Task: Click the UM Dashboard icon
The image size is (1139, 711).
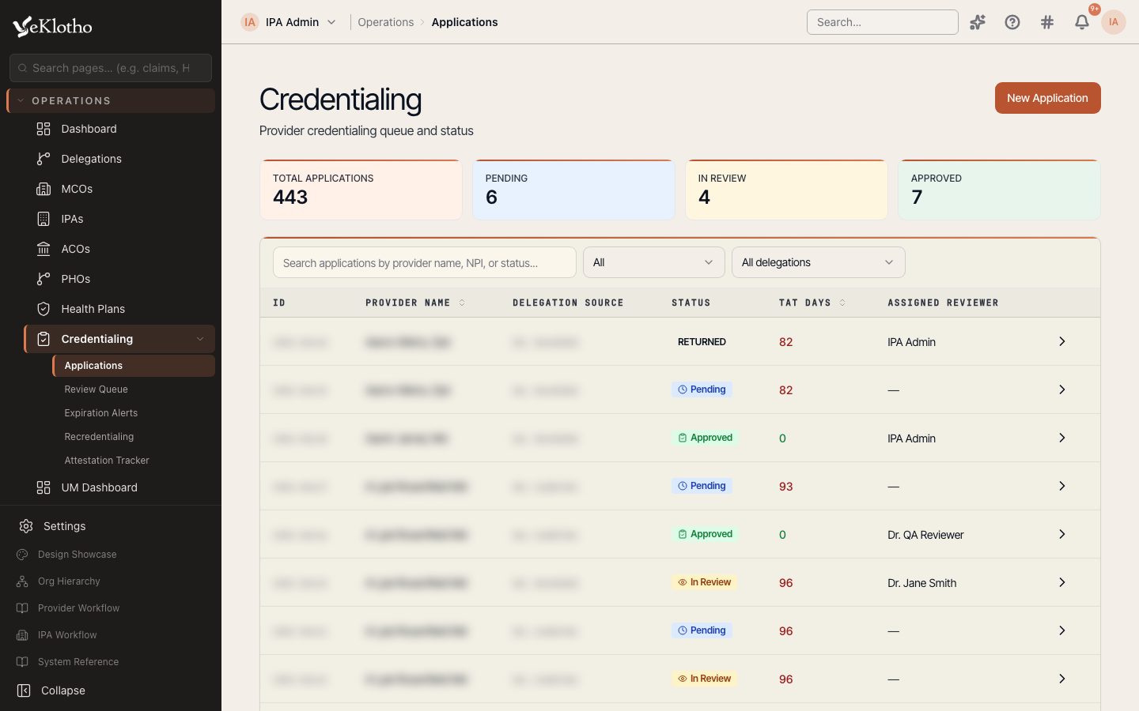Action: [44, 487]
